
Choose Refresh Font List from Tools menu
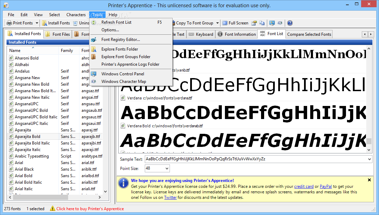(131, 22)
